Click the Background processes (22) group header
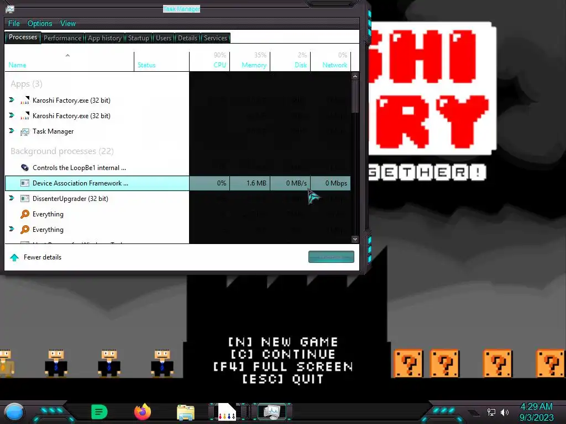Image resolution: width=566 pixels, height=424 pixels. click(x=62, y=151)
